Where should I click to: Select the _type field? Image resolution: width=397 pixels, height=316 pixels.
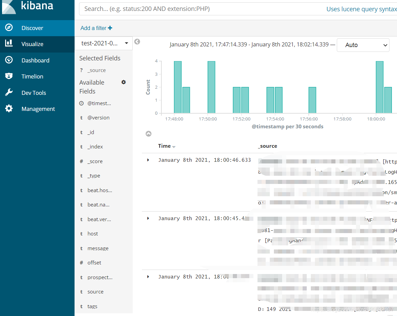(94, 176)
